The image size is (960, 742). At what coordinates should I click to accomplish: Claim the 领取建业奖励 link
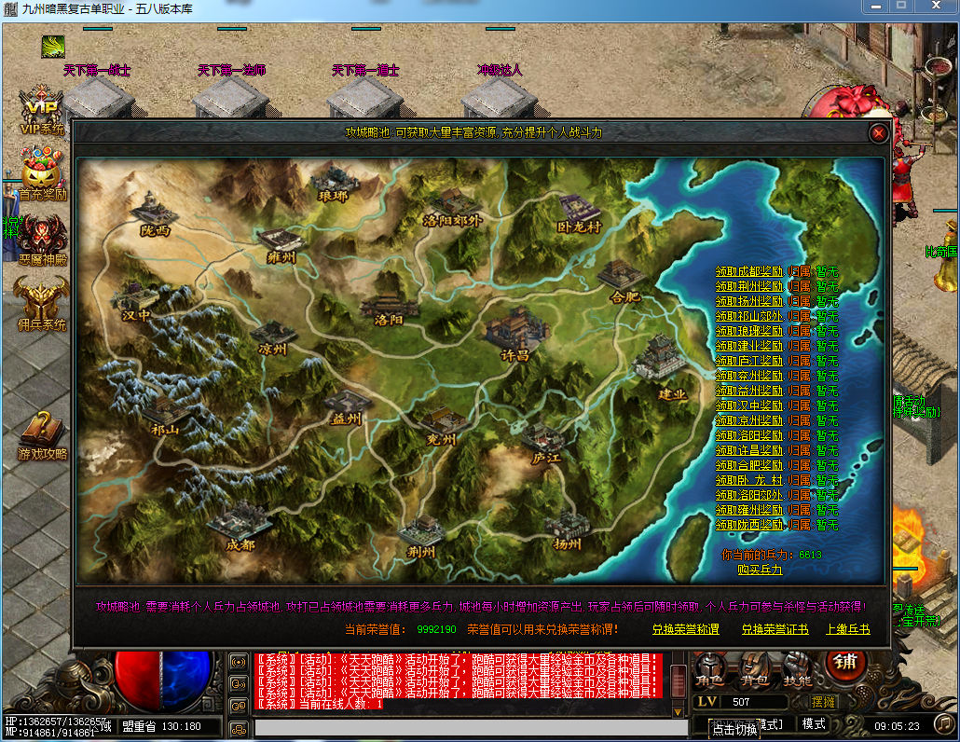click(748, 346)
